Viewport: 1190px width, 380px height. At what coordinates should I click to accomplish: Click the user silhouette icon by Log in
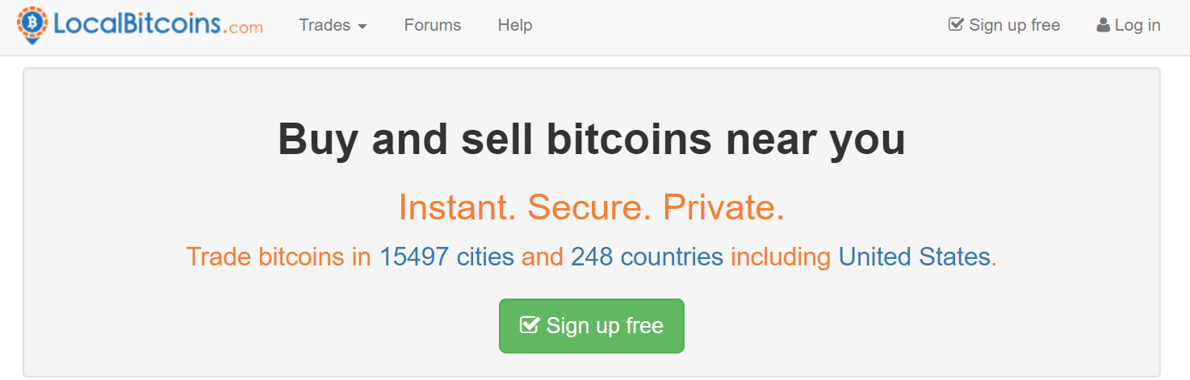(x=1103, y=25)
